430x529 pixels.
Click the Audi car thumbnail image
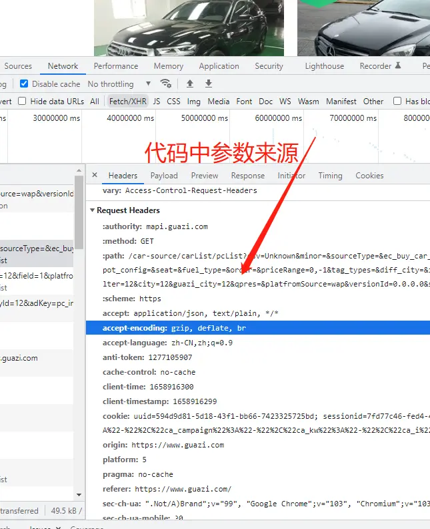189,28
